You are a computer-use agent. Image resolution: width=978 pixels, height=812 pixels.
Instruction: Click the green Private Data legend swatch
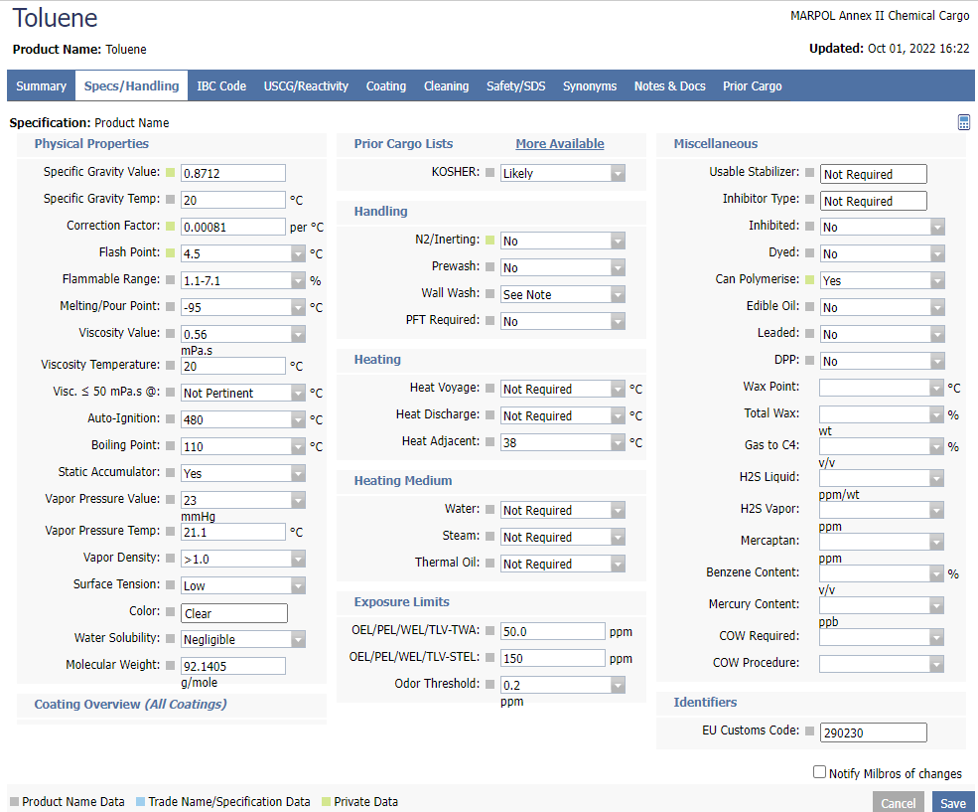coord(326,801)
